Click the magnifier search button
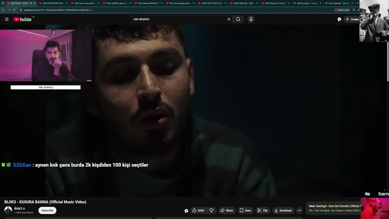 click(x=238, y=19)
